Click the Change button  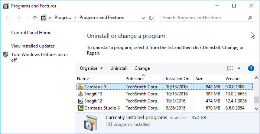142,68
